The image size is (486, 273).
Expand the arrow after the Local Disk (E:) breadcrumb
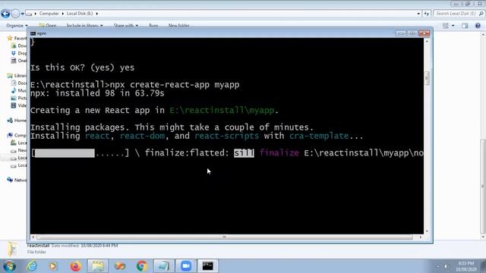click(97, 14)
